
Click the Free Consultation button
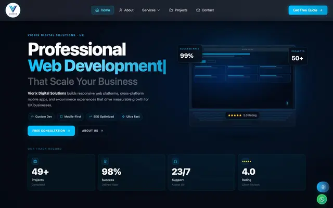pyautogui.click(x=51, y=131)
